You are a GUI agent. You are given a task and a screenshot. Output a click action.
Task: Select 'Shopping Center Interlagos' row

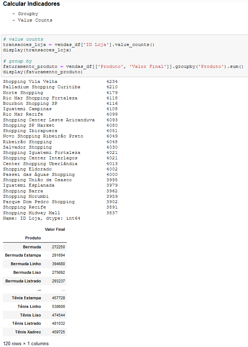60,158
